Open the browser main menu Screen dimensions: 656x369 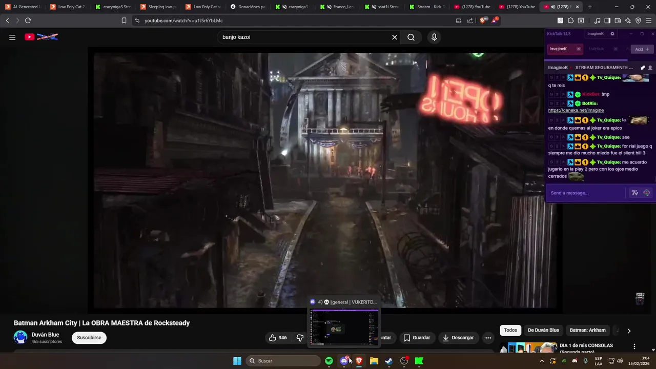pyautogui.click(x=649, y=20)
